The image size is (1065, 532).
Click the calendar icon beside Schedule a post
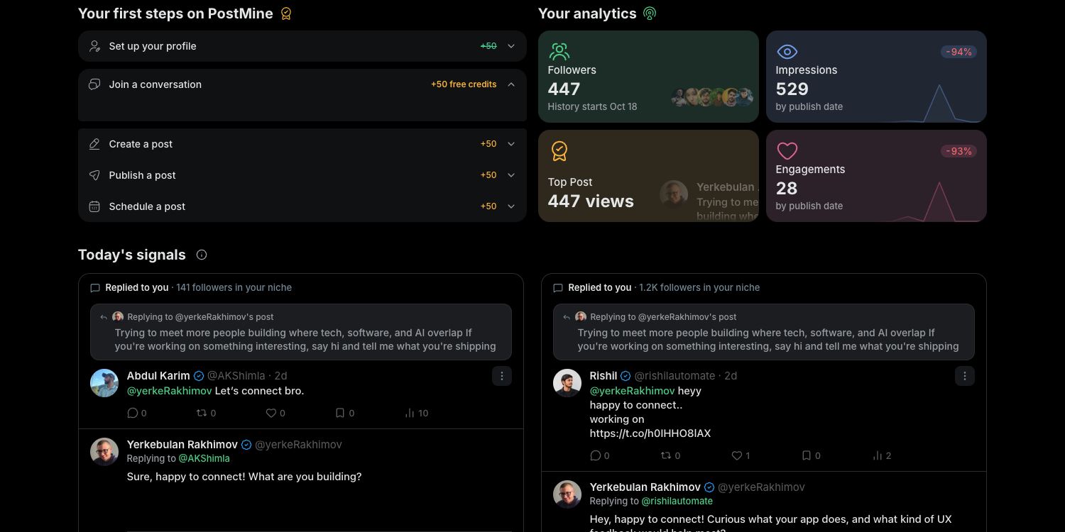(94, 206)
